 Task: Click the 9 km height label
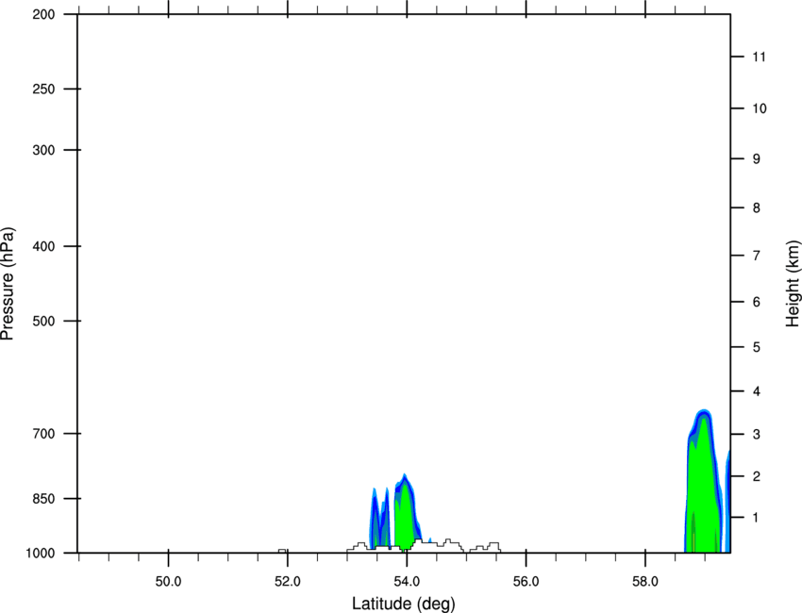(757, 159)
